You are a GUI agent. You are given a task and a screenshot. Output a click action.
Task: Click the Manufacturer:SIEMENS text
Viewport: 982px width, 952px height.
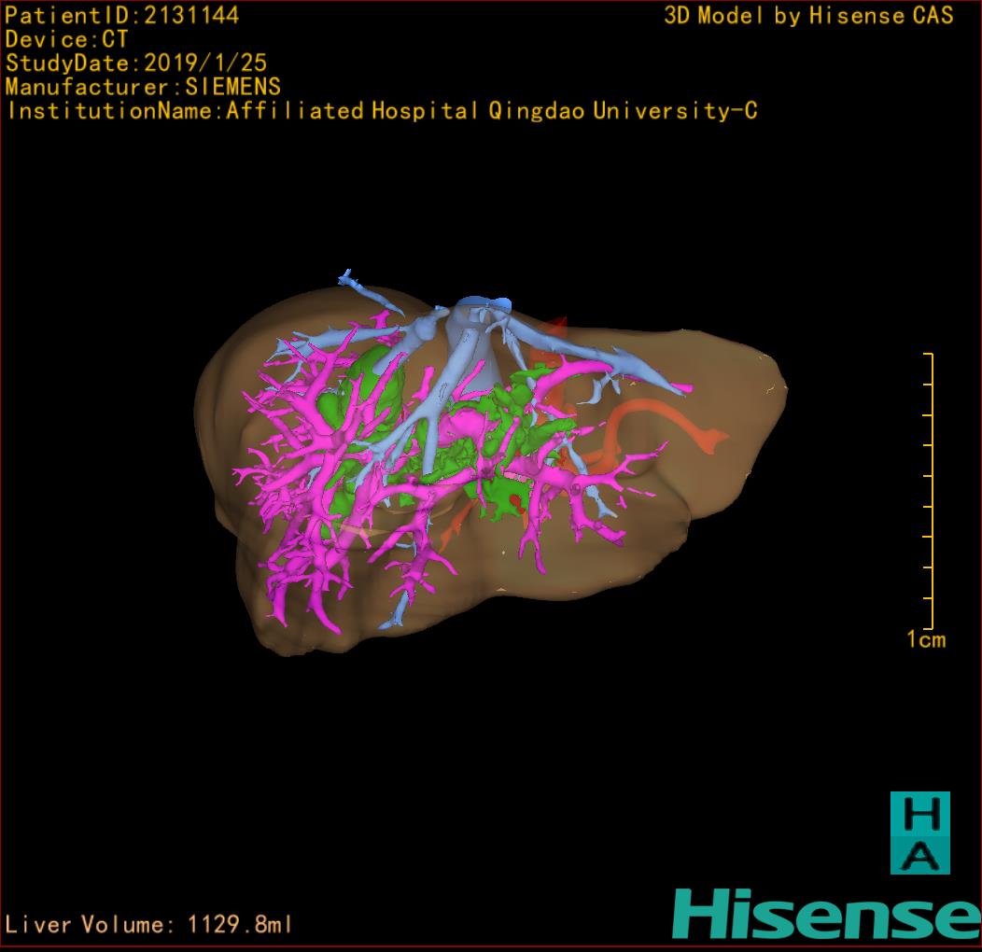[x=143, y=87]
